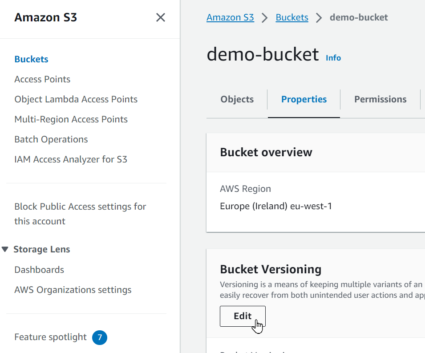
Task: Collapse the Storage Lens section triangle
Action: pos(5,249)
